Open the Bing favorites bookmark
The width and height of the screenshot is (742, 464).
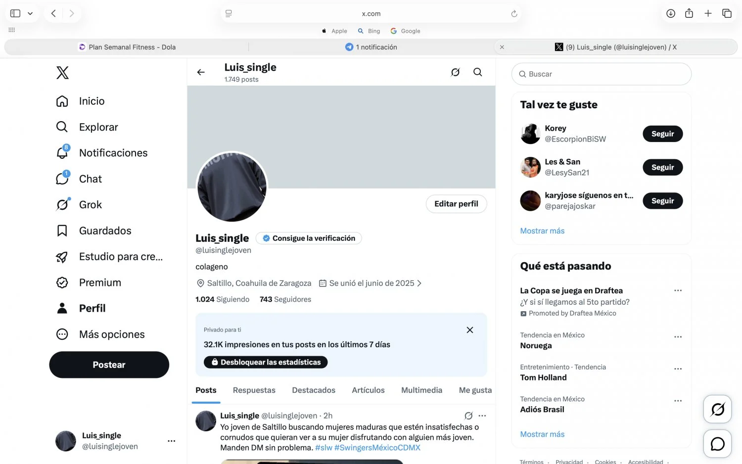click(369, 31)
